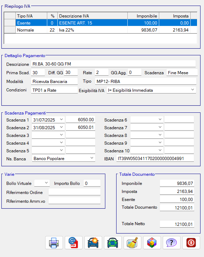
Task: Click the Descrizione IVA column header
Action: [x=92, y=16]
